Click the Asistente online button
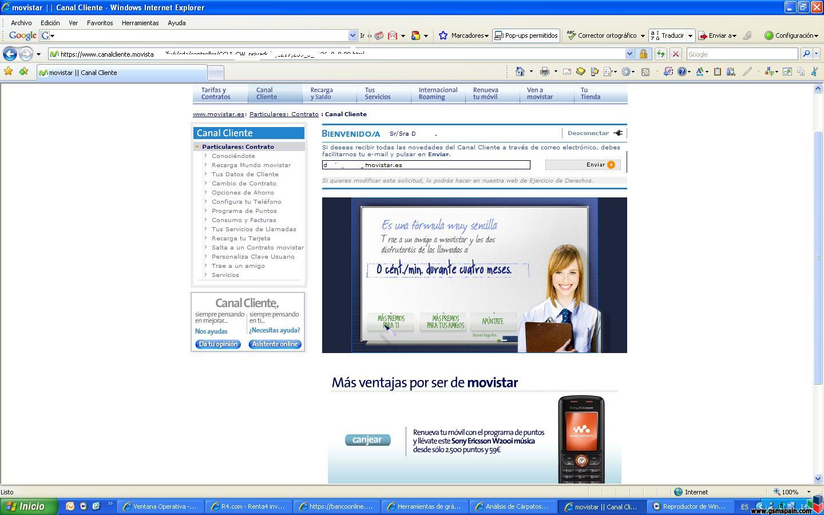Viewport: 824px width, 515px height. (x=275, y=344)
